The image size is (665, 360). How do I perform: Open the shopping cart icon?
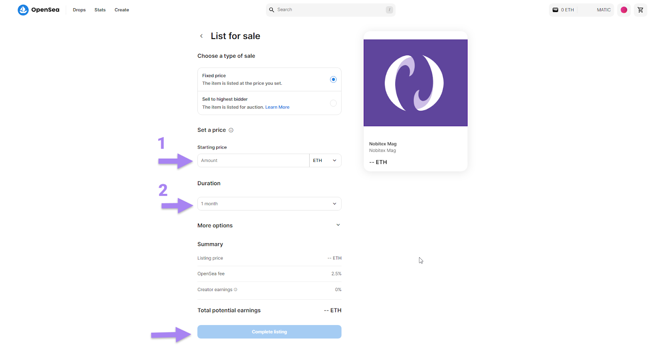[x=640, y=10]
